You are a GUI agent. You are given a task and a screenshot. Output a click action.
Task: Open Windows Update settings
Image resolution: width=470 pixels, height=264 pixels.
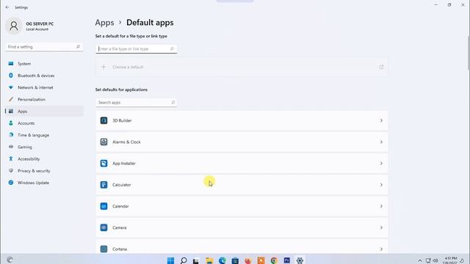[x=44, y=183]
